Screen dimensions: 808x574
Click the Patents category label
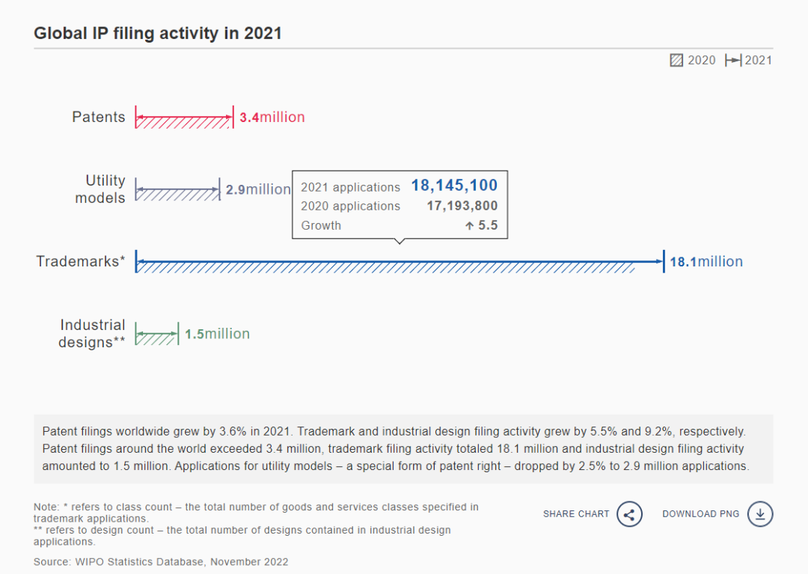tap(99, 117)
